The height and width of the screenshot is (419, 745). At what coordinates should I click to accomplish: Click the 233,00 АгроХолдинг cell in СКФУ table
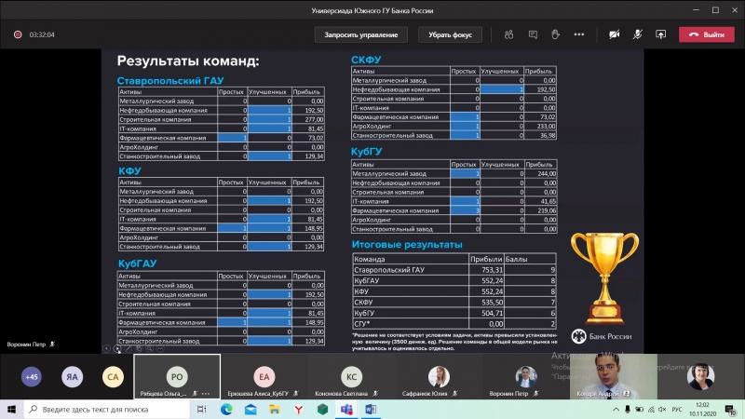click(x=540, y=126)
